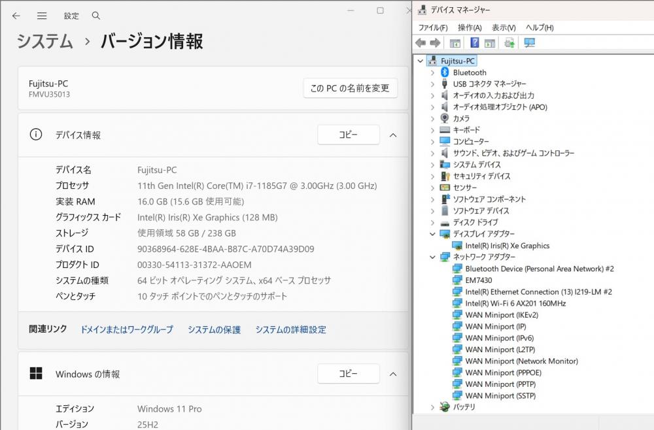
Task: Collapse the ネットワーク アダプター node
Action: click(x=432, y=257)
